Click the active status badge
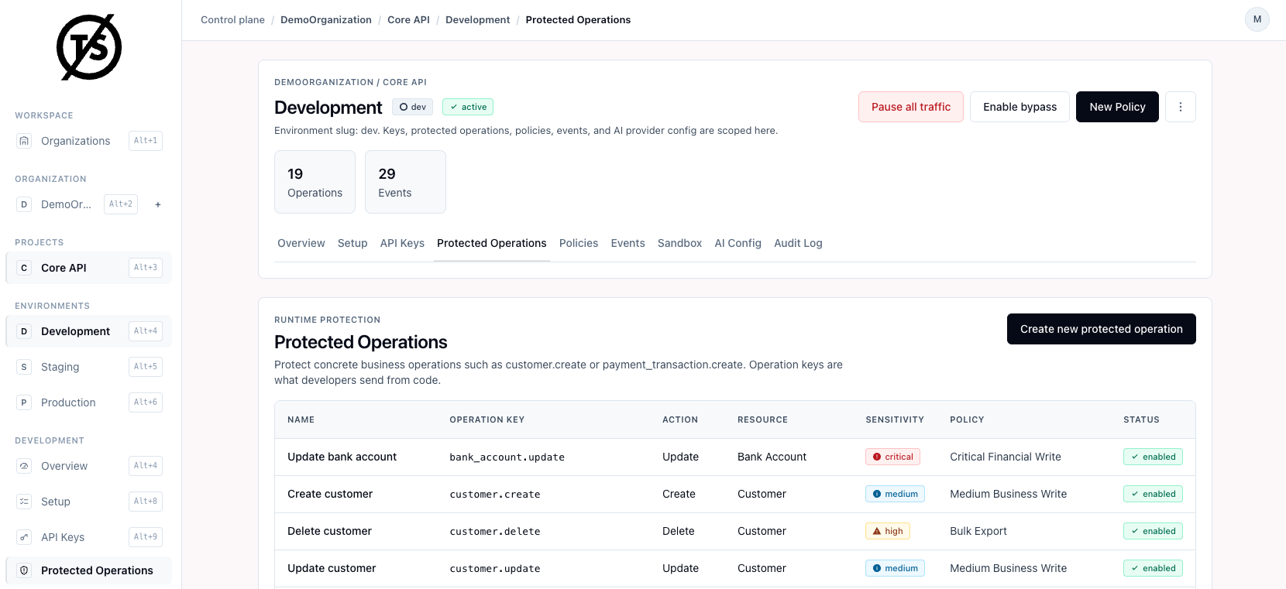 pos(468,107)
